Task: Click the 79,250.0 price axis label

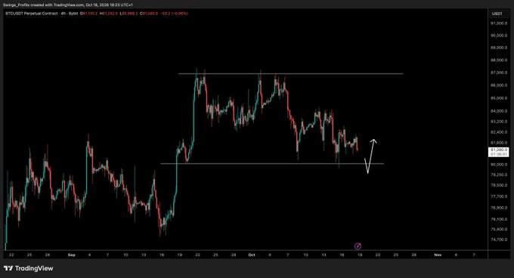Action: [x=499, y=175]
